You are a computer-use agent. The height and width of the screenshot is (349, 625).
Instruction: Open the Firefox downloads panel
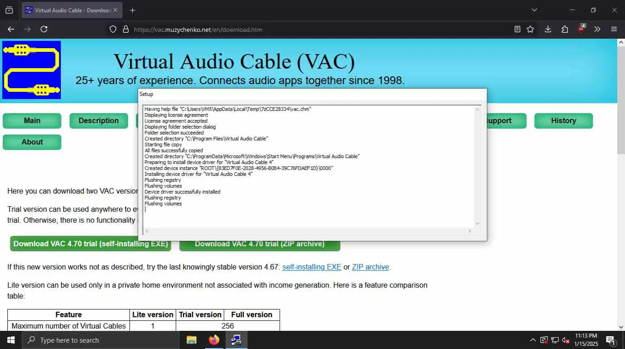tap(548, 29)
